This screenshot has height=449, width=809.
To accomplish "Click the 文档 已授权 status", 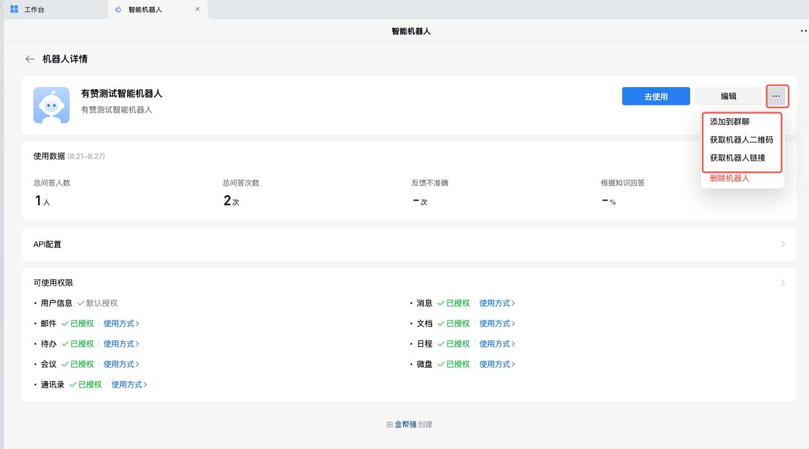I will point(454,323).
